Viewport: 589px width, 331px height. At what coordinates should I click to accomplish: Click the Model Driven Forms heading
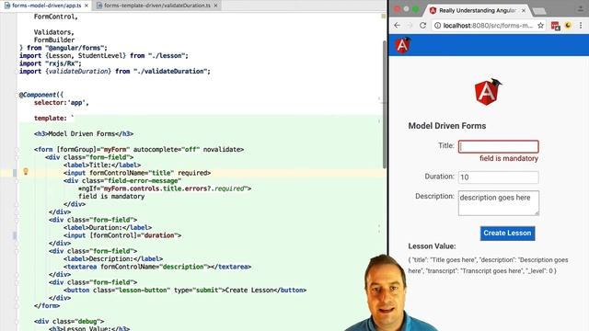click(447, 126)
